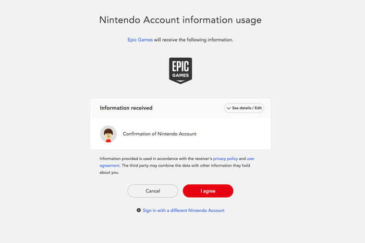Click the word 'GAMES' in the logo
Viewport: 365px width, 243px height.
(180, 74)
